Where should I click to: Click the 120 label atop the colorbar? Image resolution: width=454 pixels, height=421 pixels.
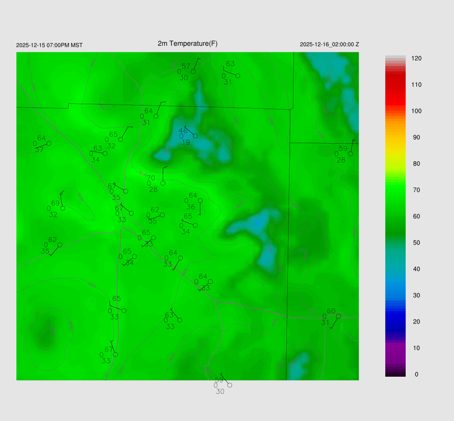click(x=416, y=58)
